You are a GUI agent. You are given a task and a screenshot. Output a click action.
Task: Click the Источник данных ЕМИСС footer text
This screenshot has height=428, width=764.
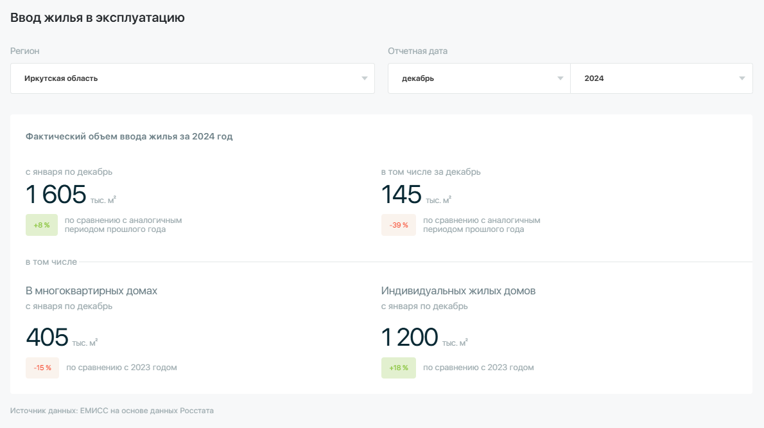coord(112,410)
